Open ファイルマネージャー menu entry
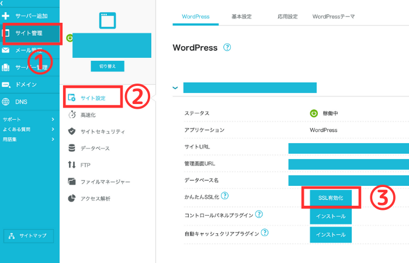 tap(105, 182)
